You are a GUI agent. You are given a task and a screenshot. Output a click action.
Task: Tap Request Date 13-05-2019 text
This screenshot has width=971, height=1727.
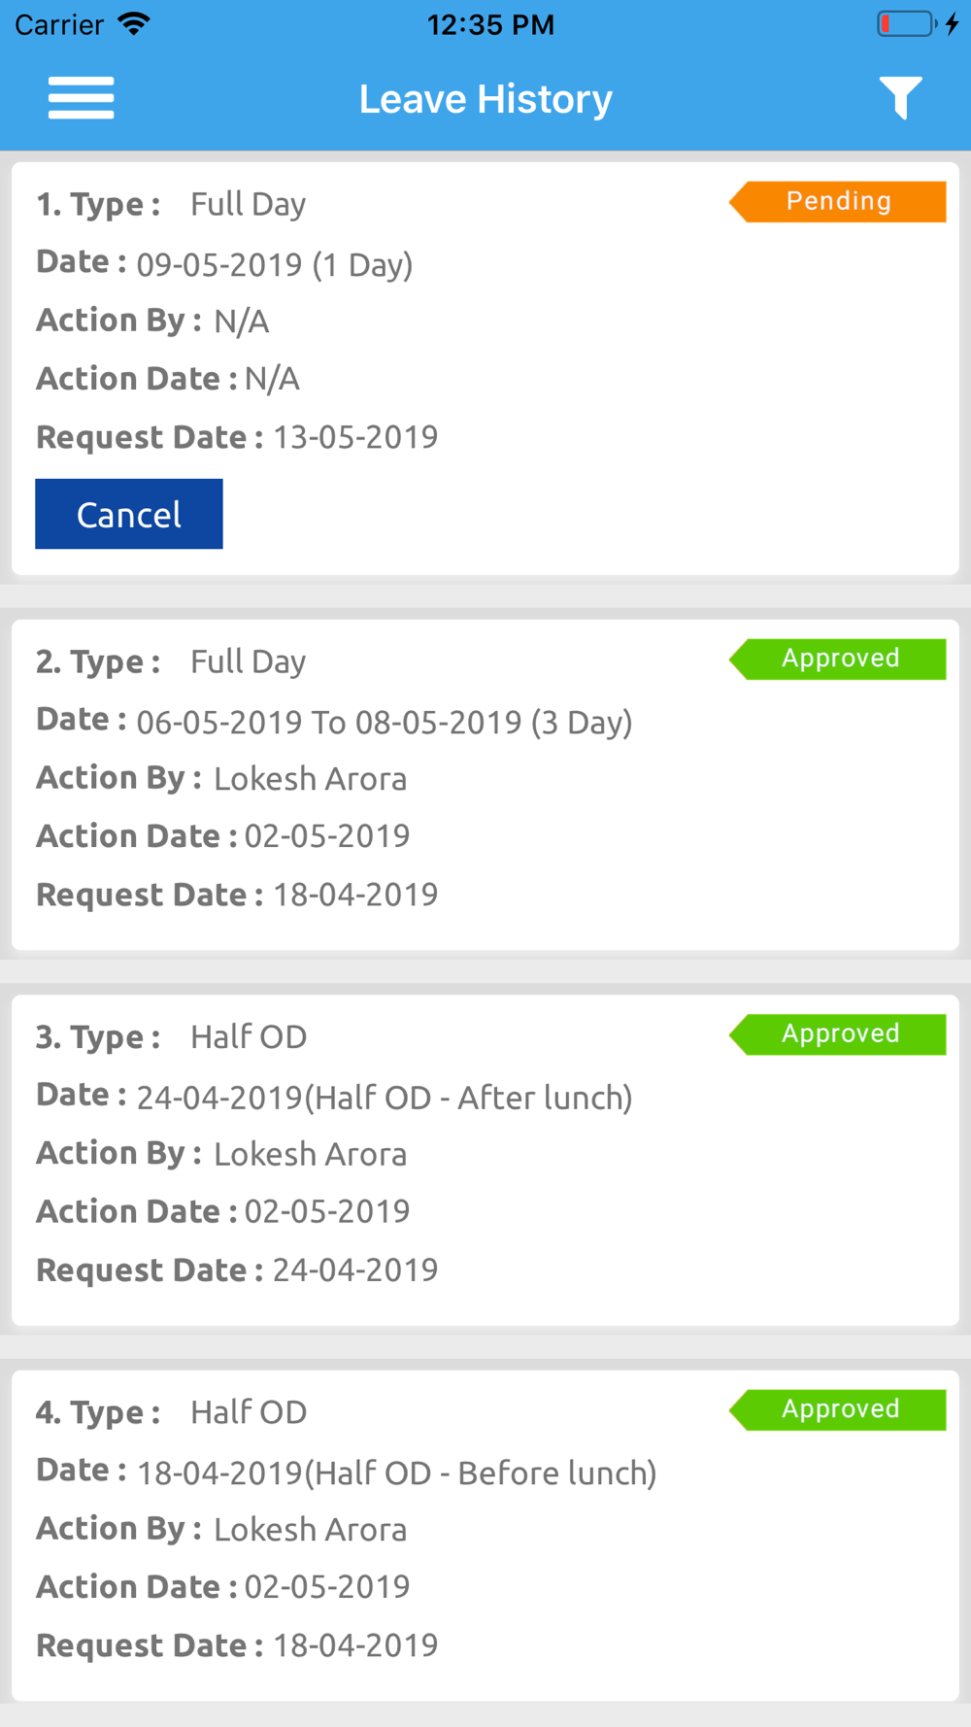pos(237,437)
